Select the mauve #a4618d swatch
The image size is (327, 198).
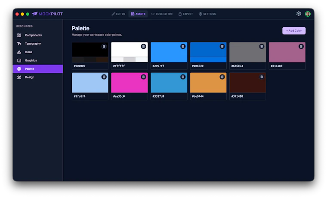(x=287, y=52)
